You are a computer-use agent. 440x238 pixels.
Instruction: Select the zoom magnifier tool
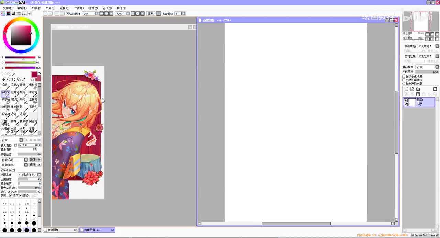coord(9,79)
